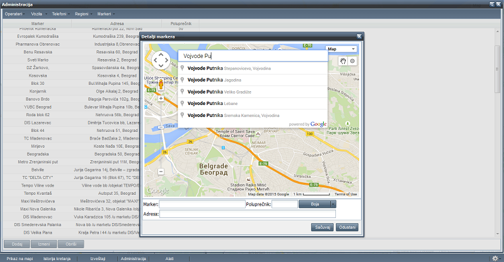
Task: Click the transit station icon near Senjak
Action: tap(224, 148)
